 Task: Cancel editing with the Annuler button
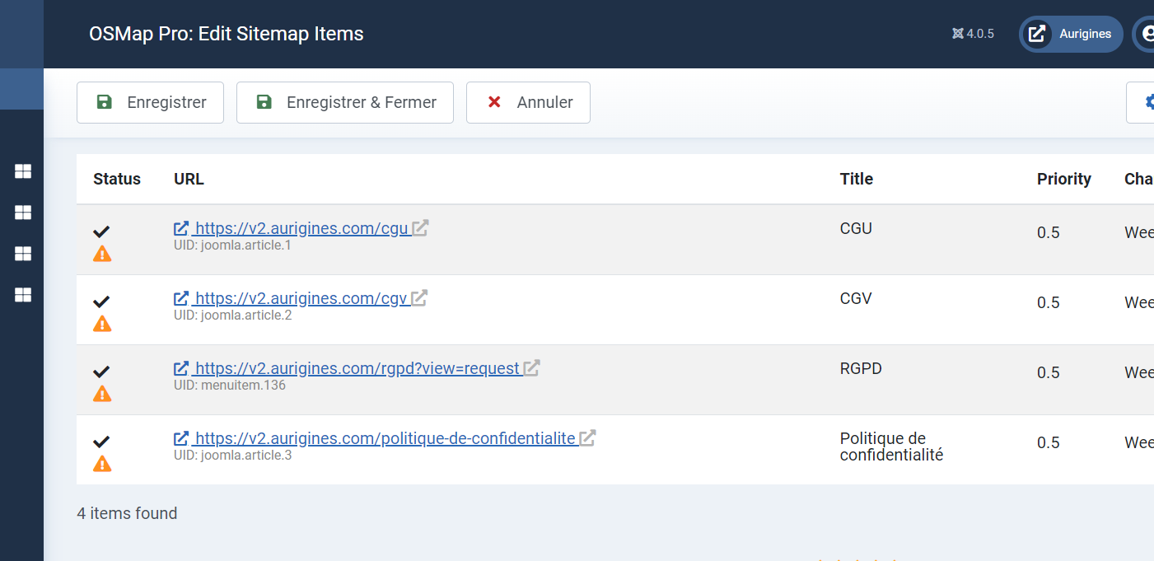tap(528, 103)
